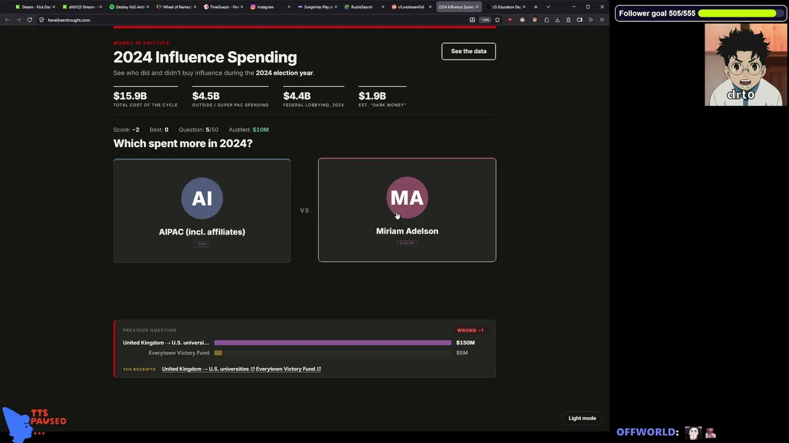Switch to the Instagram tab
The width and height of the screenshot is (789, 443).
[x=270, y=7]
